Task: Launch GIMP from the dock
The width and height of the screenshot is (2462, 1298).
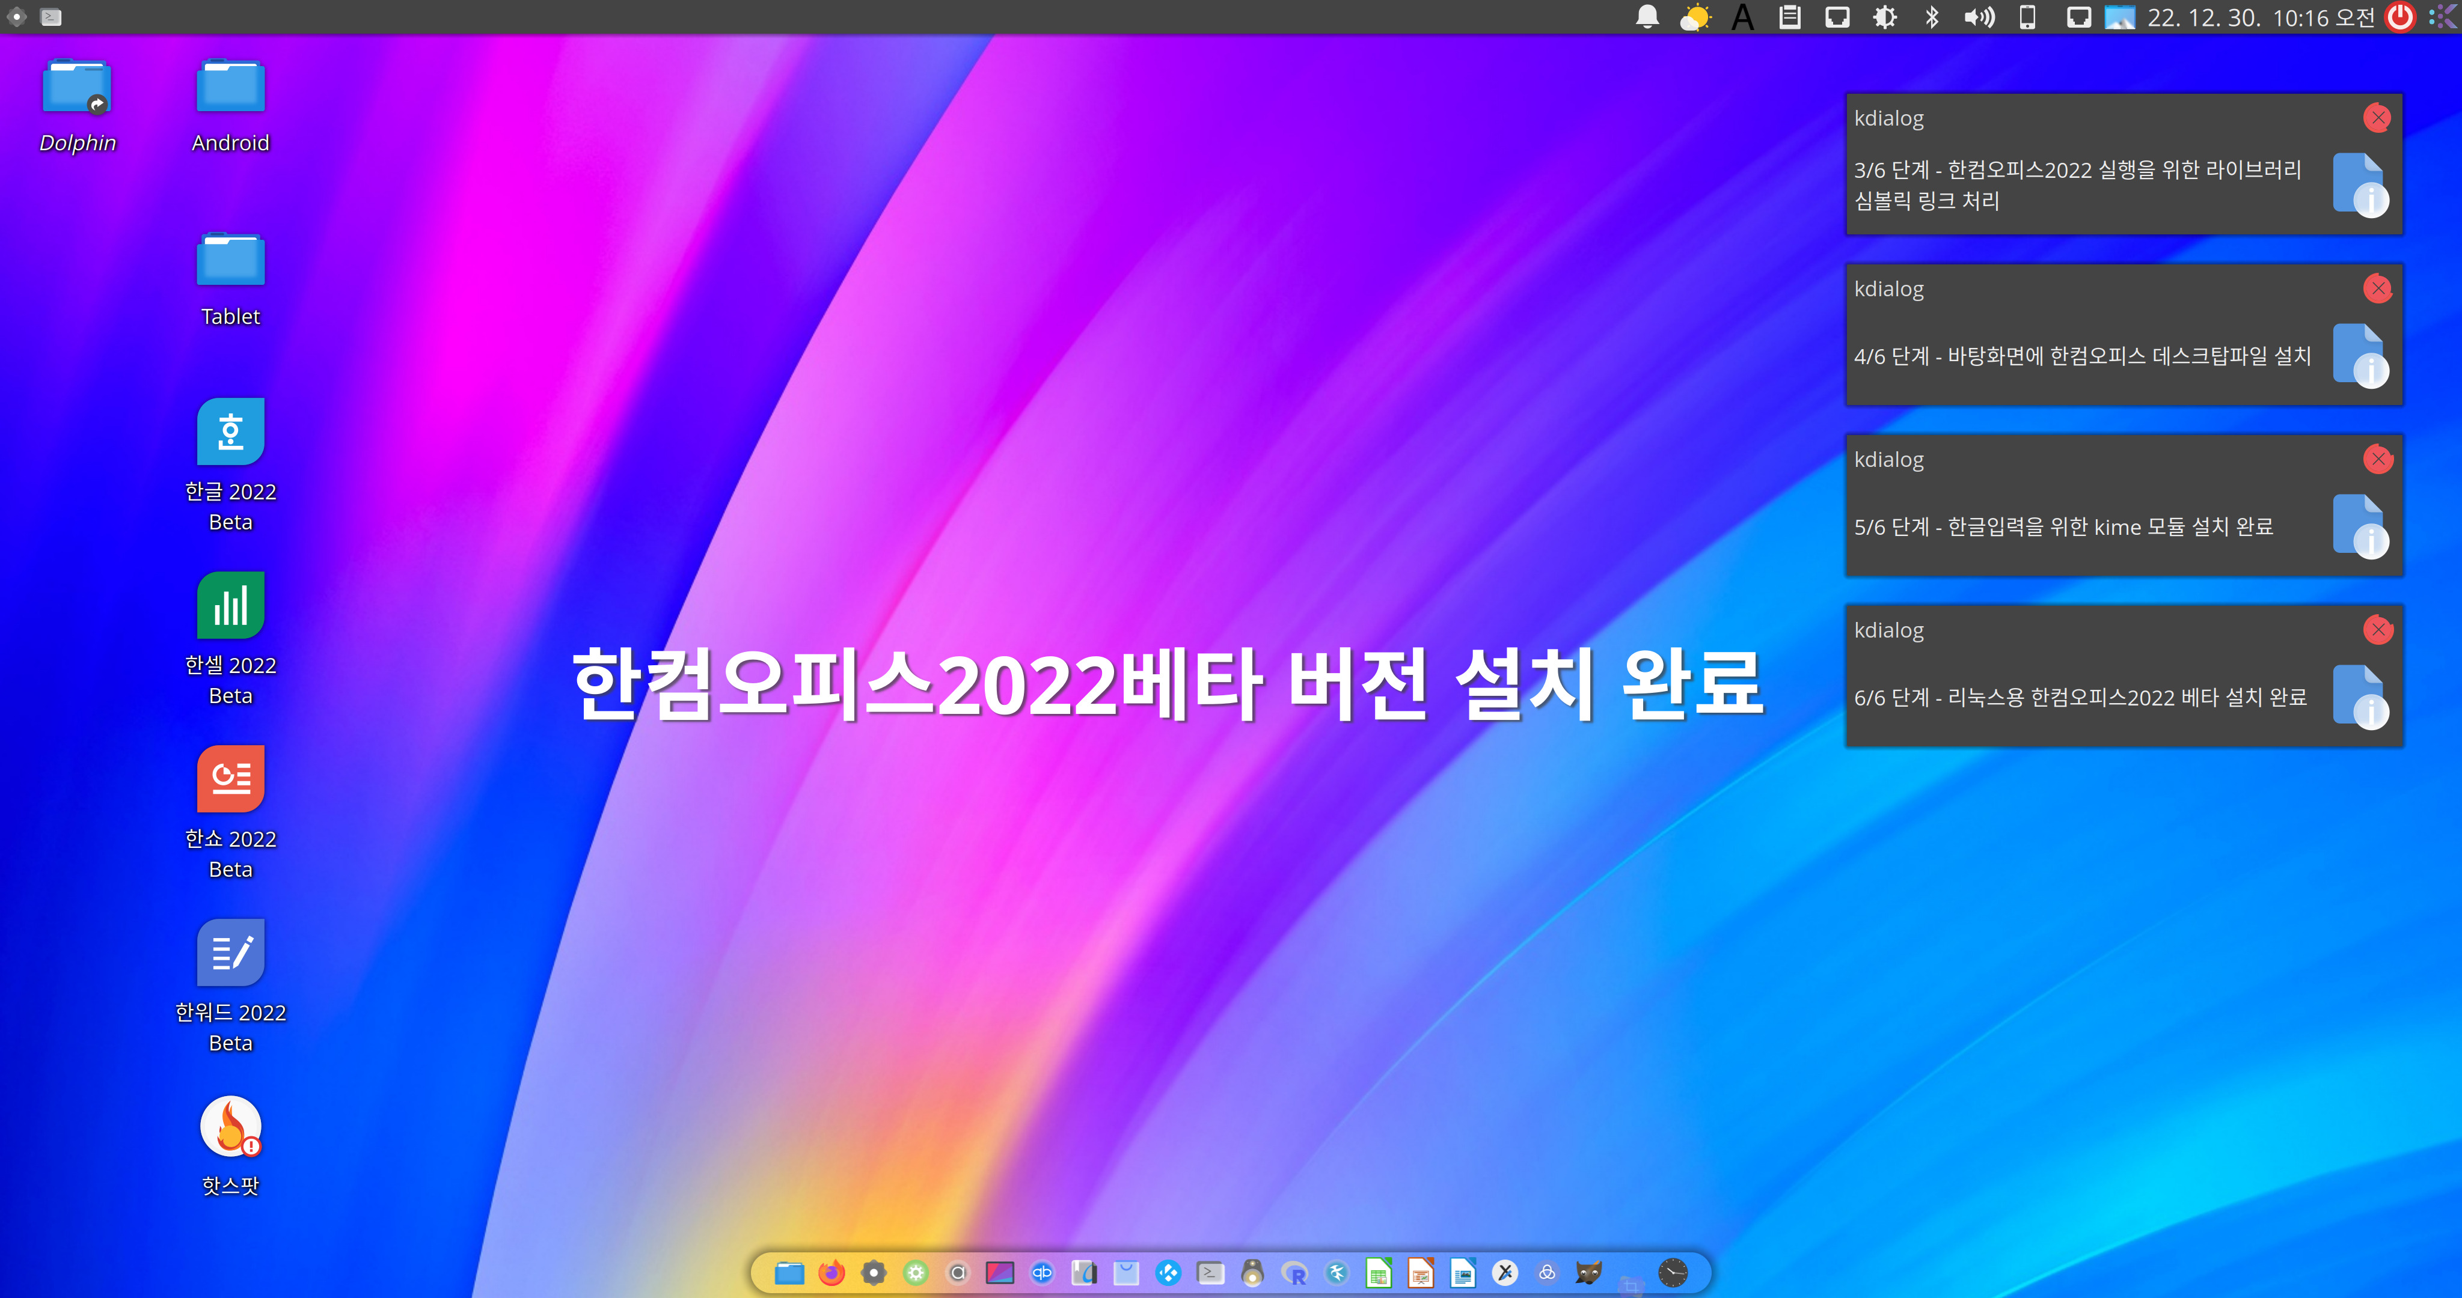Action: [x=1588, y=1273]
